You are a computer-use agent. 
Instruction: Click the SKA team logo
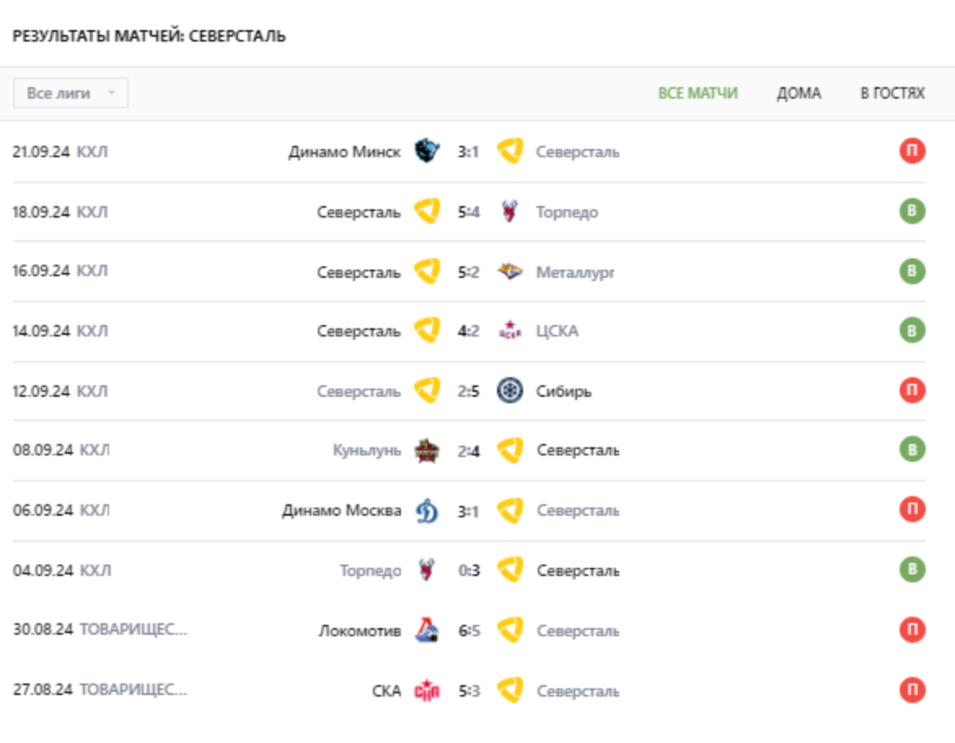coord(426,691)
